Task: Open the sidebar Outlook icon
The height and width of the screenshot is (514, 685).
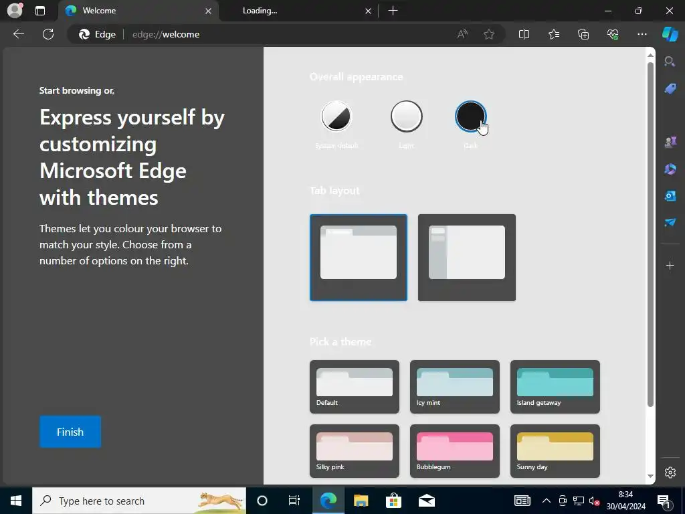Action: (x=670, y=195)
